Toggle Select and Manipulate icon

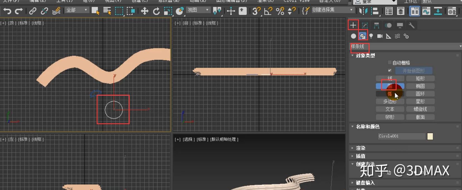click(231, 11)
